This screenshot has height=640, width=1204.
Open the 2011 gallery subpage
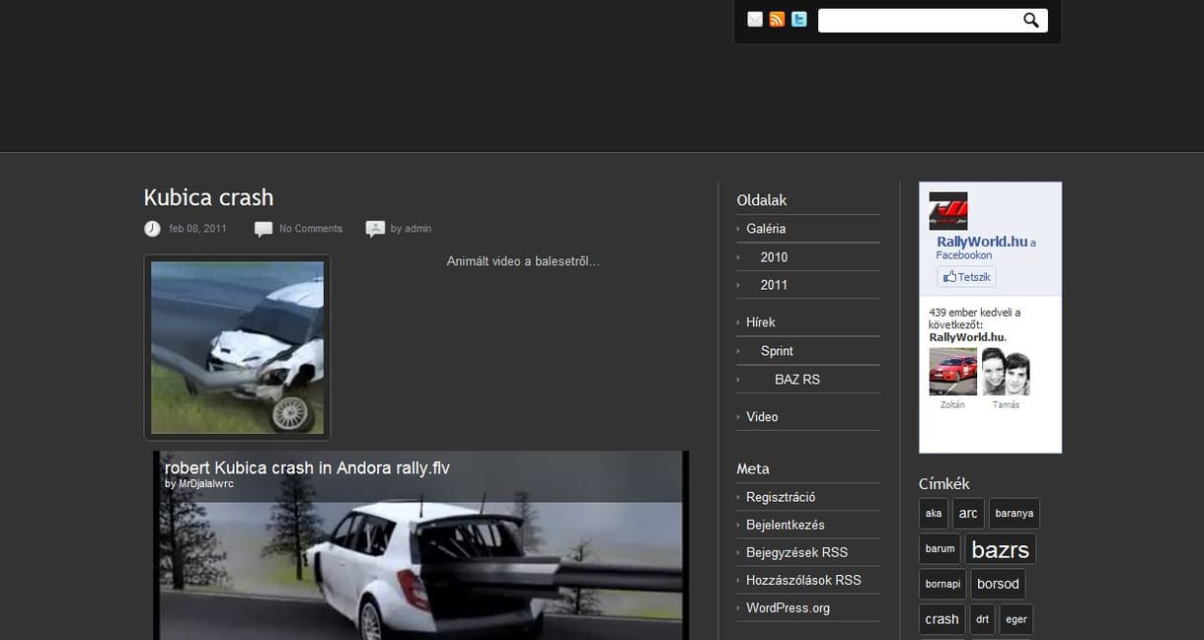(x=774, y=285)
